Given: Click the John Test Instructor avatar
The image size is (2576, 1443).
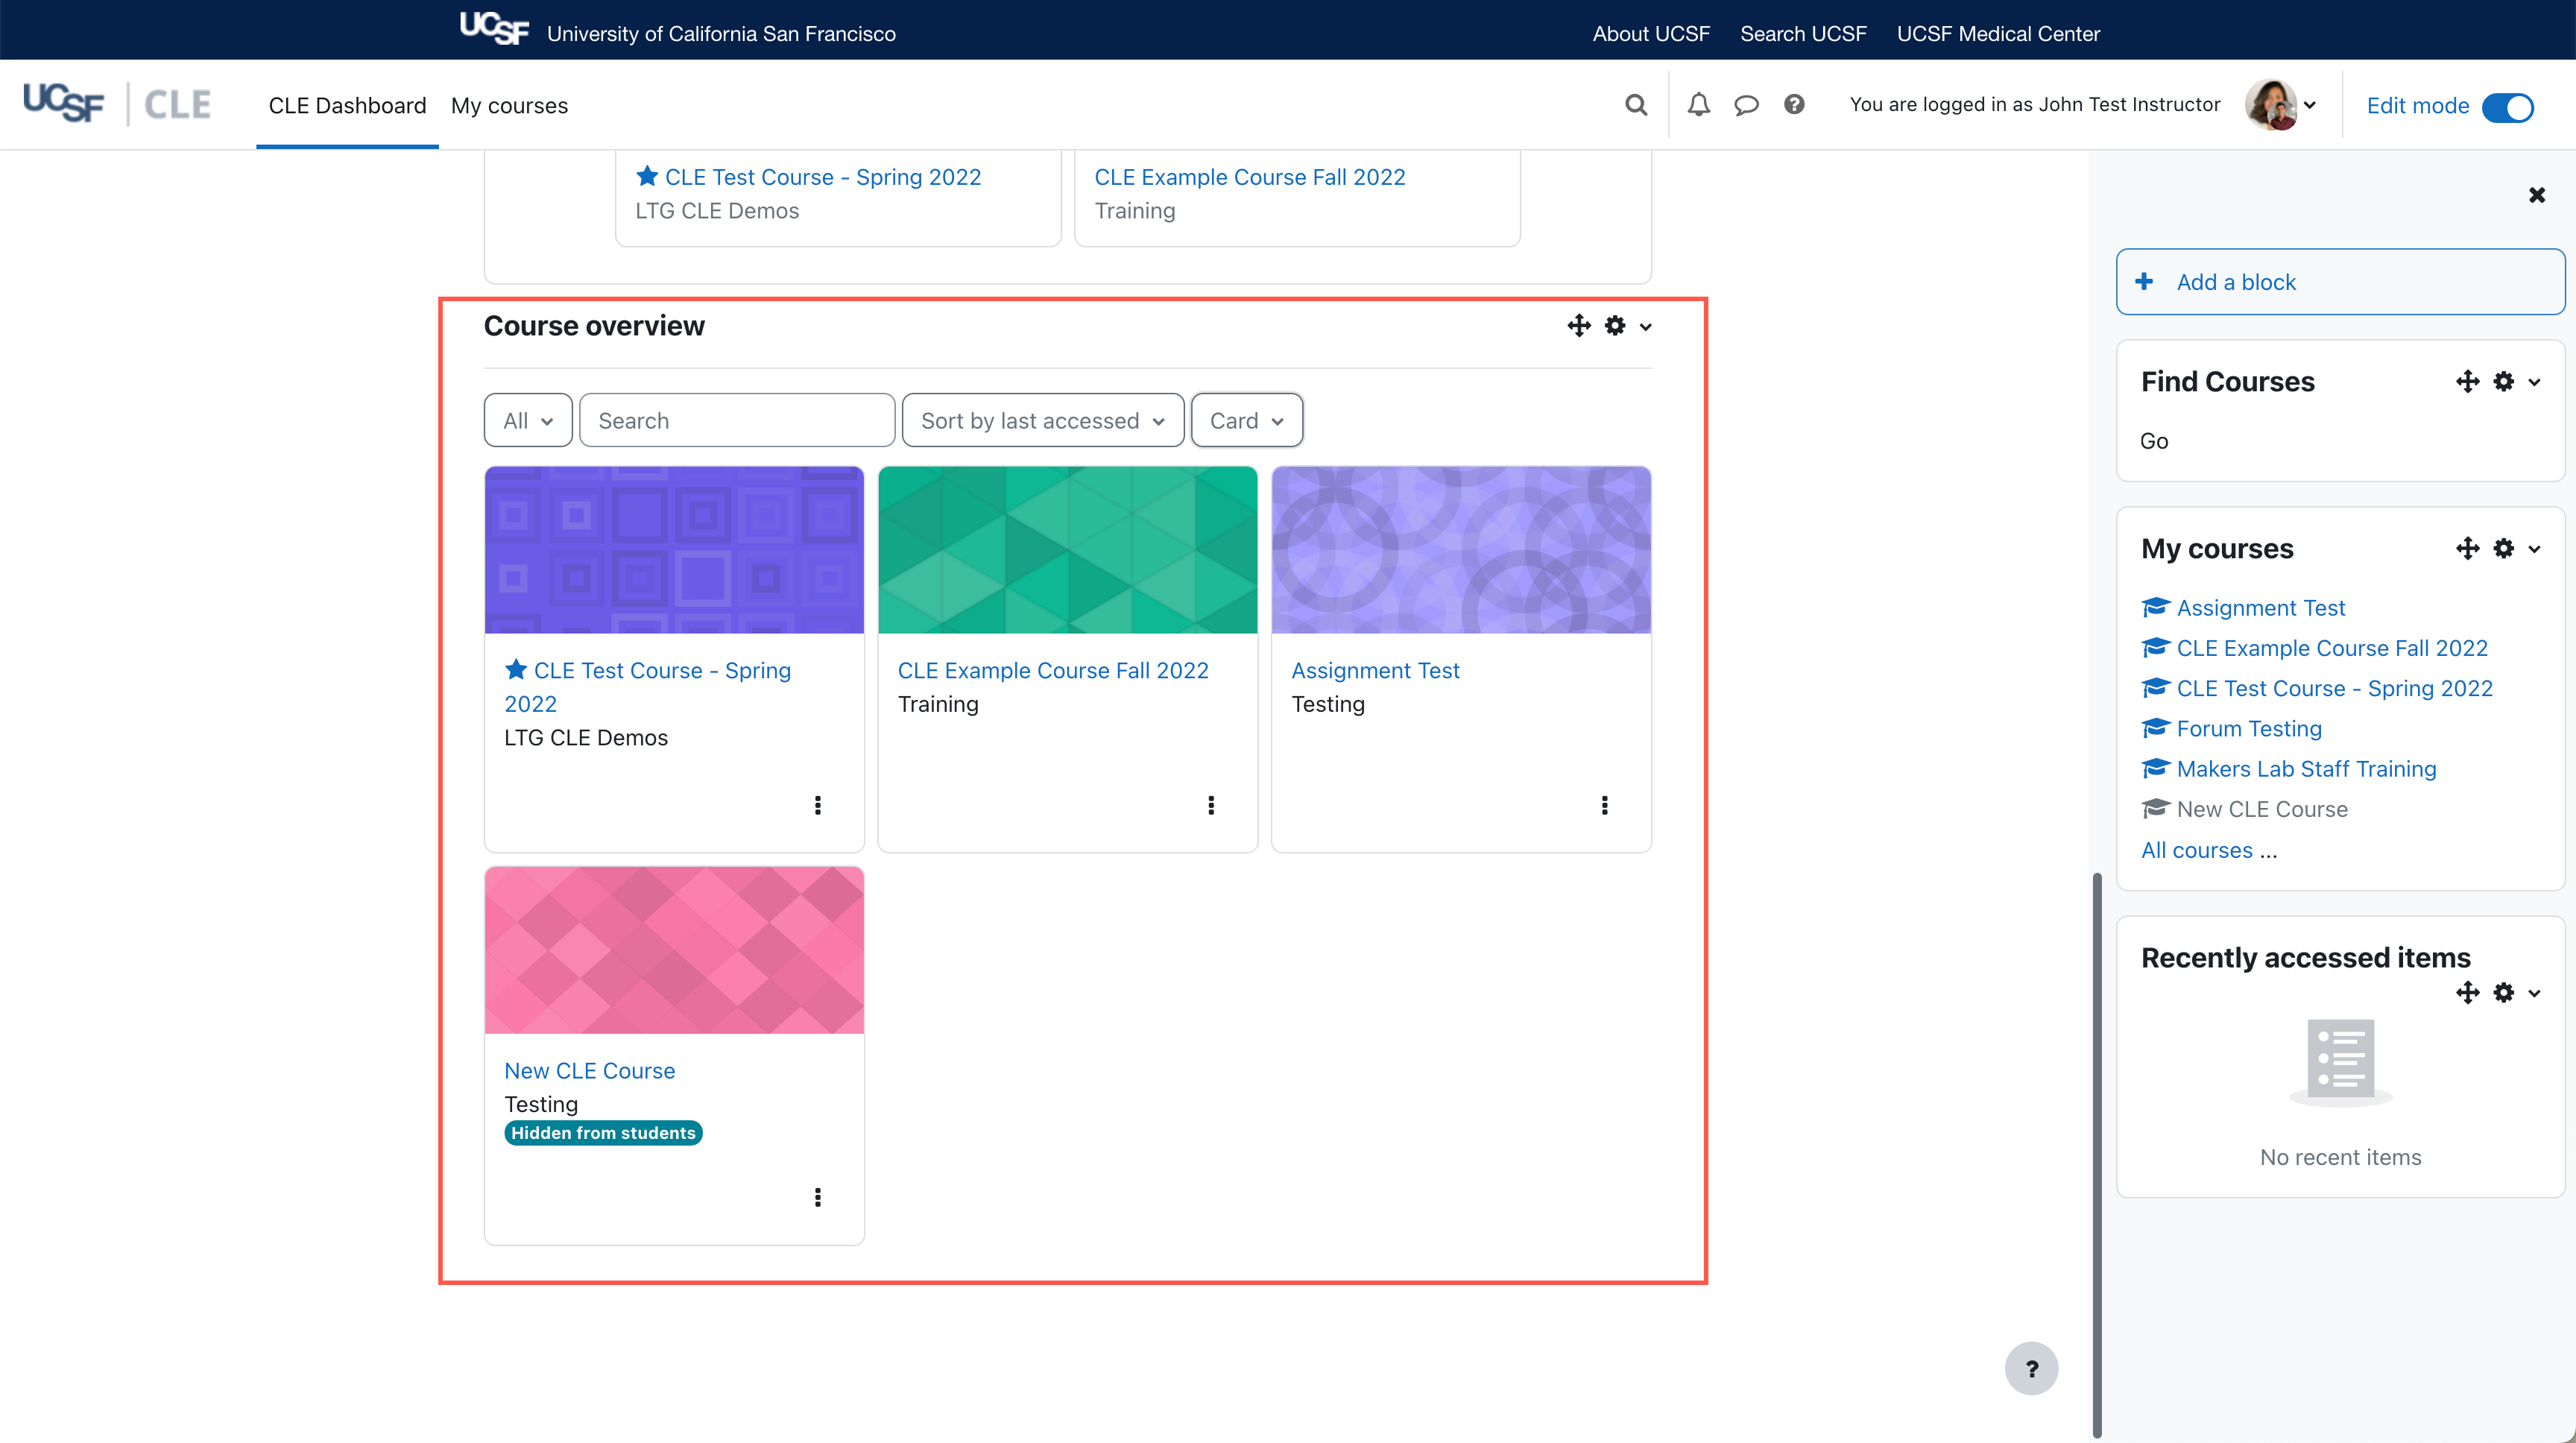Looking at the screenshot, I should pyautogui.click(x=2270, y=105).
